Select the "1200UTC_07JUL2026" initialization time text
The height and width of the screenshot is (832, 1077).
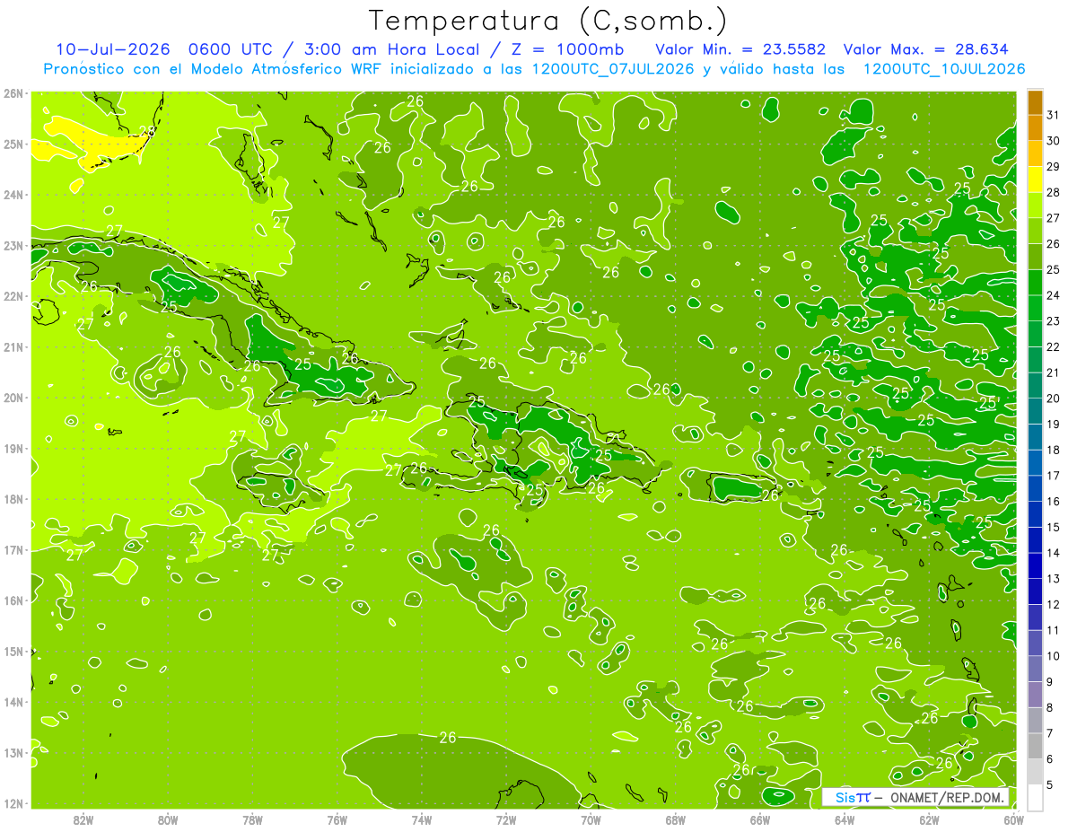coord(613,69)
